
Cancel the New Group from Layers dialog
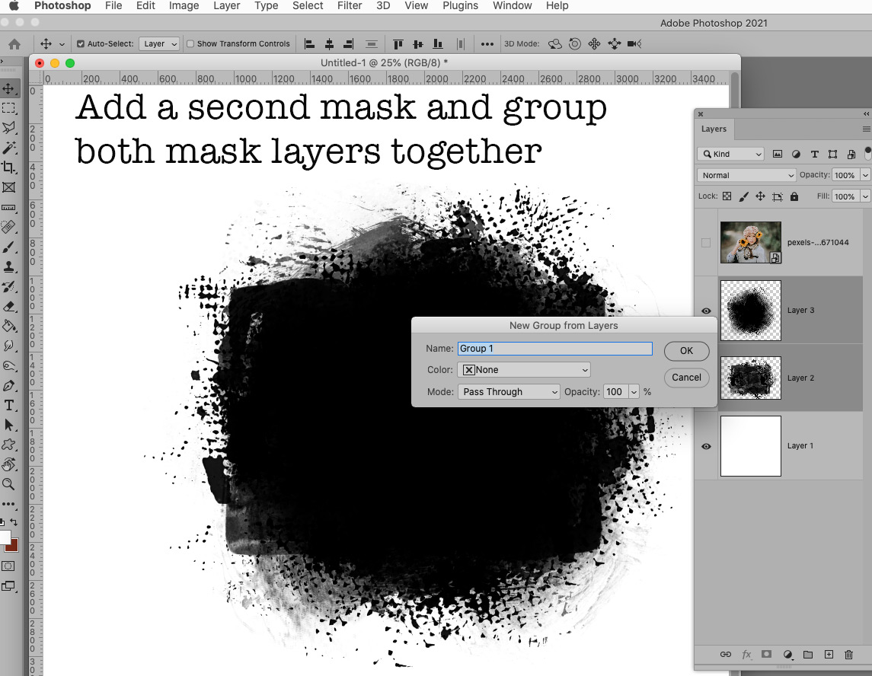(x=686, y=378)
